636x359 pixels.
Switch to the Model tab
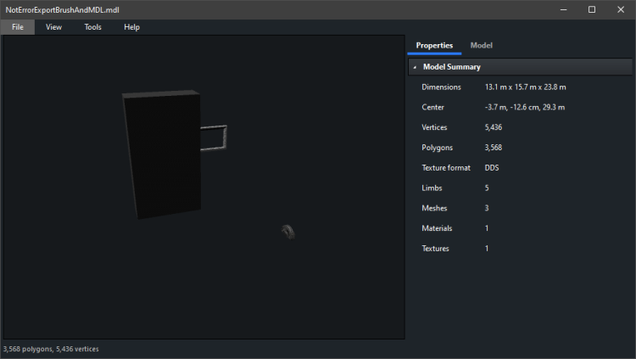tap(481, 45)
